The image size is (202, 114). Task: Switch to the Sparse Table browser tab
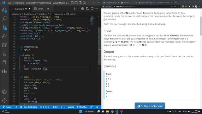[146, 3]
